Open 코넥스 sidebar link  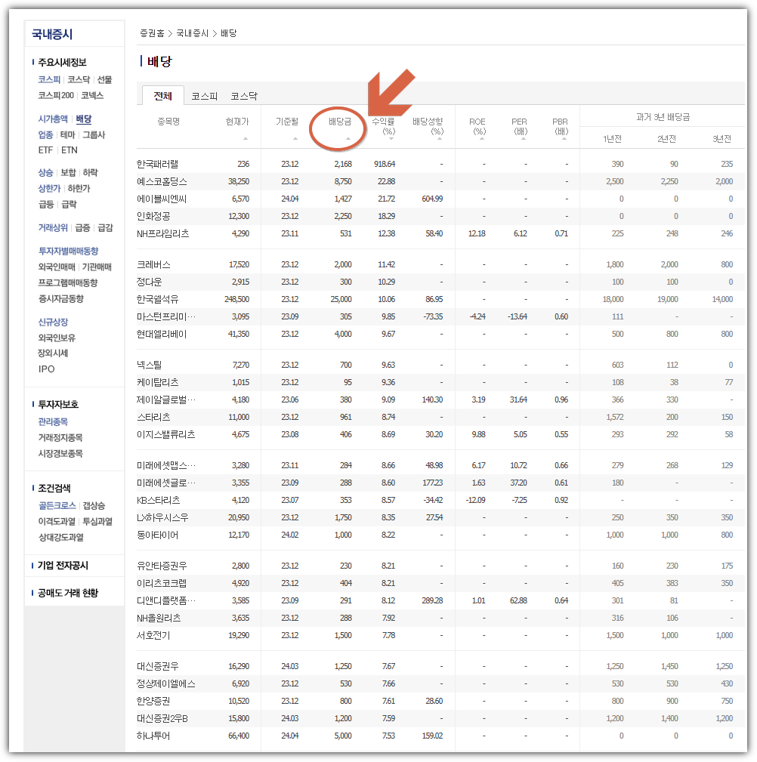click(92, 95)
